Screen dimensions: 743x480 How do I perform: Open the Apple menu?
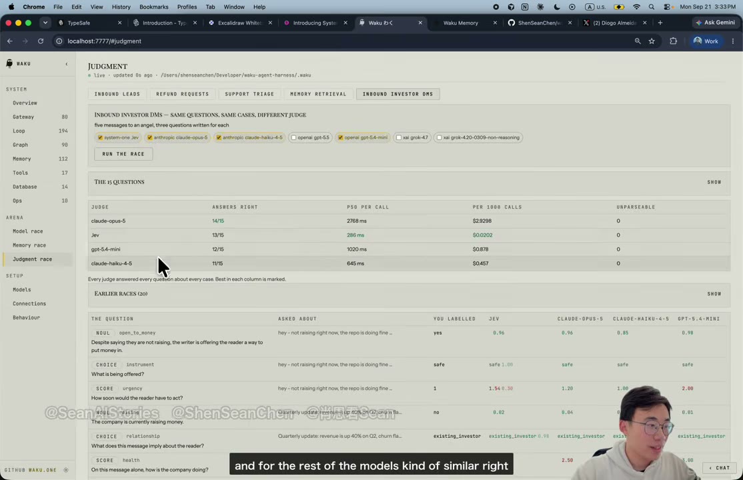pyautogui.click(x=11, y=7)
